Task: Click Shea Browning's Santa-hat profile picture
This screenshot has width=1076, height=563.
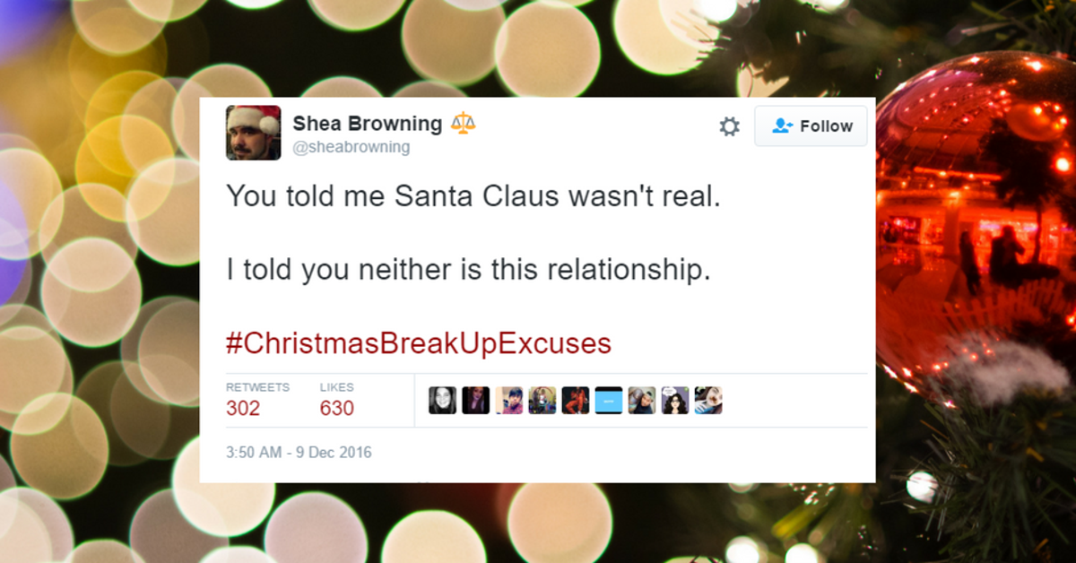Action: coord(254,134)
